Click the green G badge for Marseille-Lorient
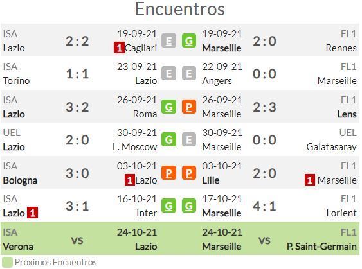This screenshot has width=362, height=269. (189, 205)
